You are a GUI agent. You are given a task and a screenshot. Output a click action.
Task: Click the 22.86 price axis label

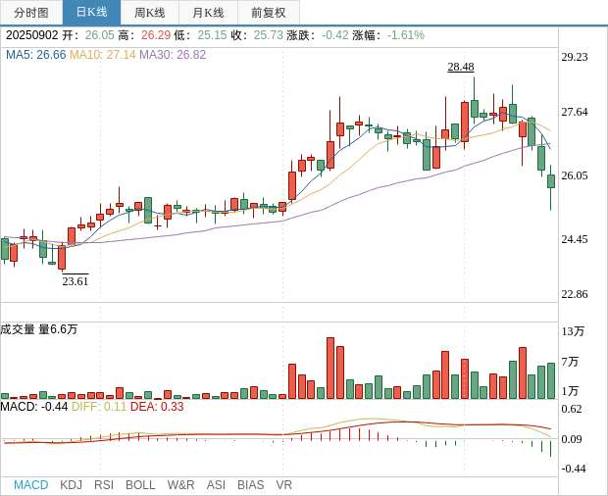tap(575, 294)
